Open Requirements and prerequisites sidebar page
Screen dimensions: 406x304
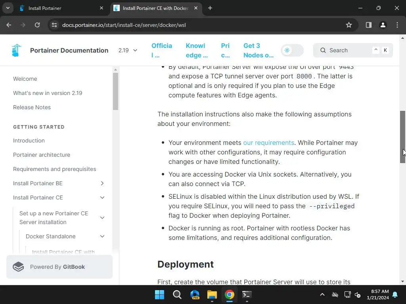pos(55,169)
